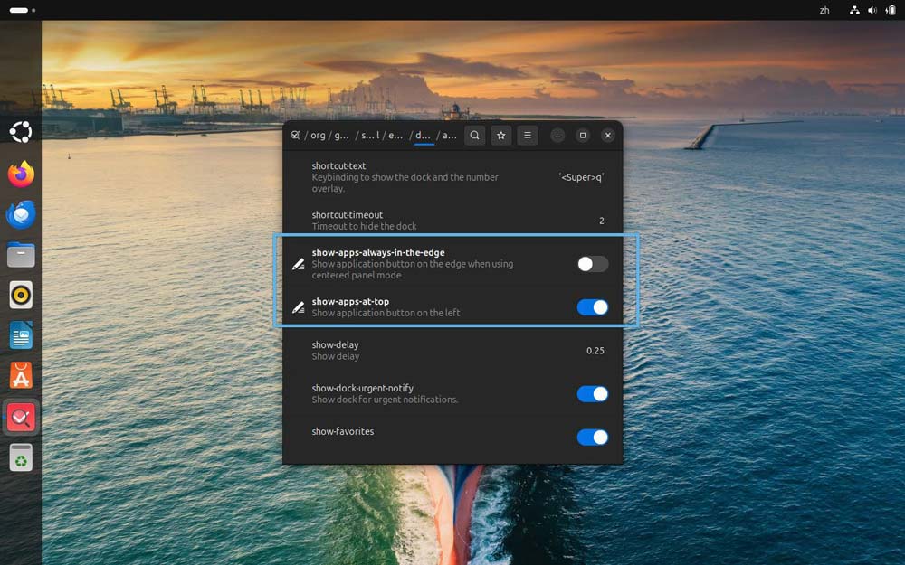Go to the org path segment
The height and width of the screenshot is (565, 905).
tap(318, 136)
